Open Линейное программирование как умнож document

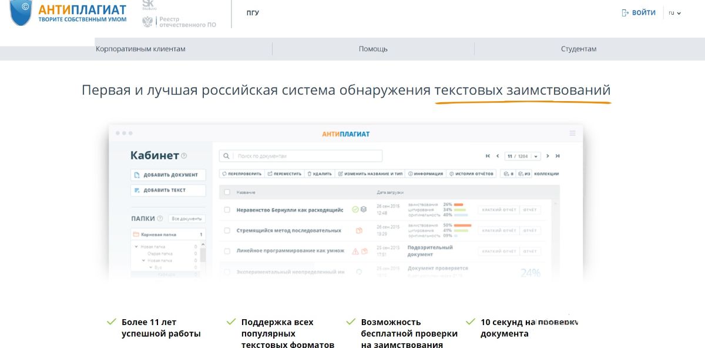(x=290, y=251)
